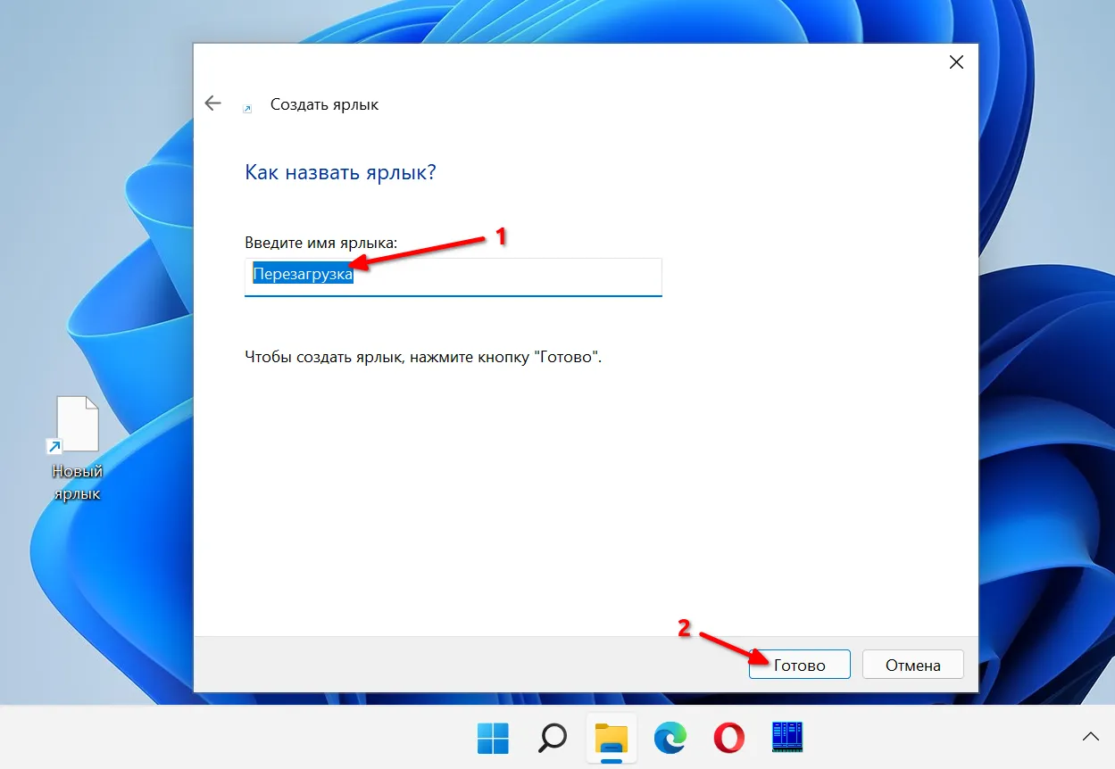Select the "Новый ярлык" desktop shortcut icon

coord(77,426)
